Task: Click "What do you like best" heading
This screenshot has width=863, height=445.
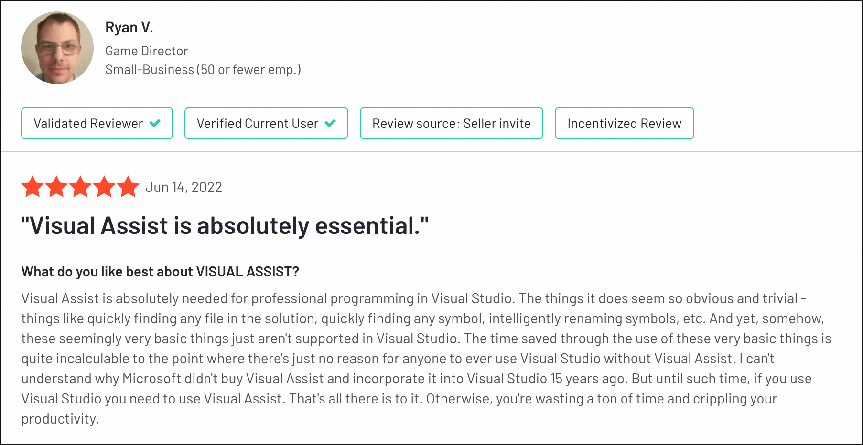Action: pos(160,272)
